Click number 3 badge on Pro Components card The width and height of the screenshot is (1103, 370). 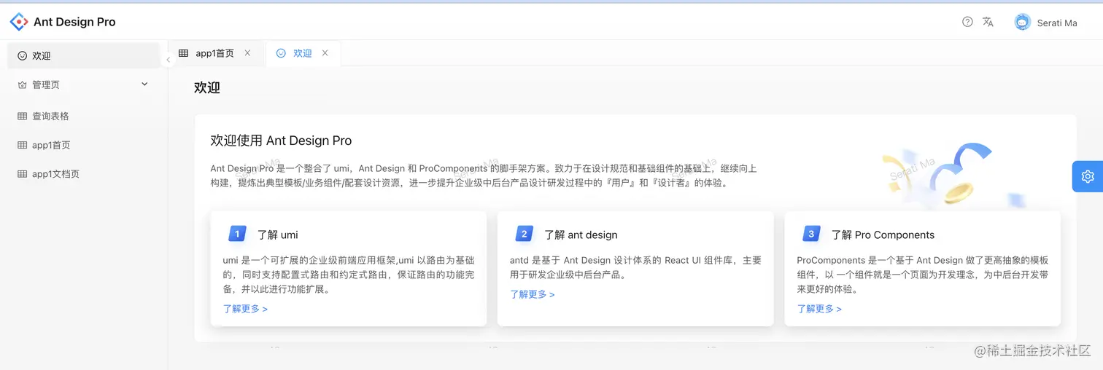(811, 234)
